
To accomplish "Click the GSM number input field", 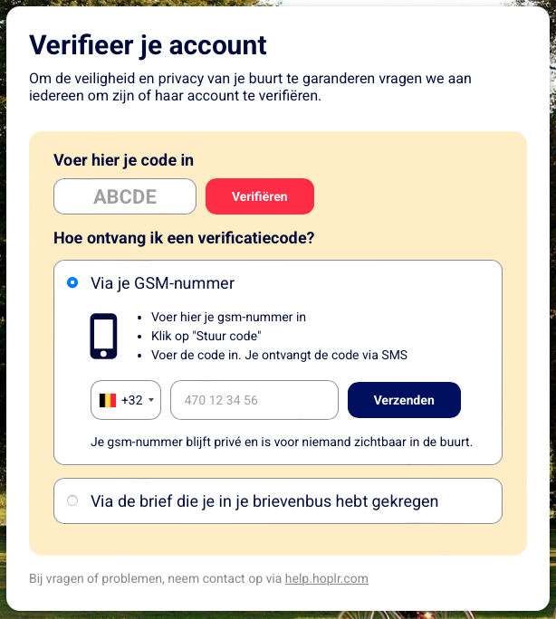I will coord(254,400).
